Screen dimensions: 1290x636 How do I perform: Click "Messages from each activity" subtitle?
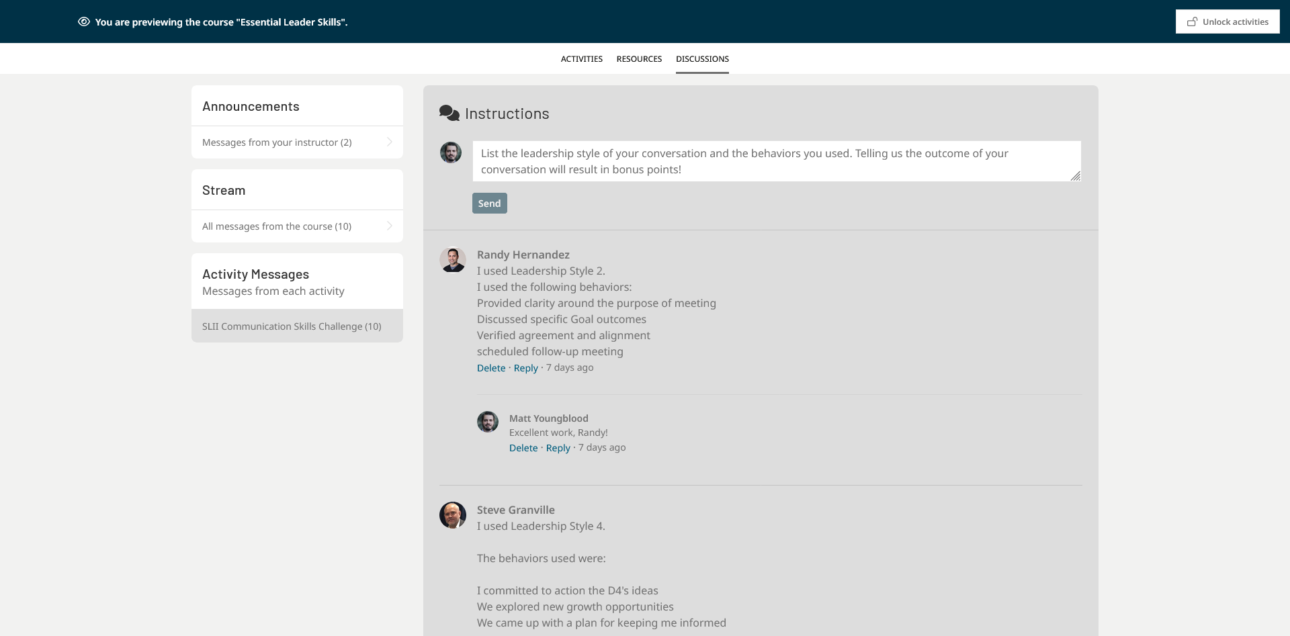click(x=273, y=291)
